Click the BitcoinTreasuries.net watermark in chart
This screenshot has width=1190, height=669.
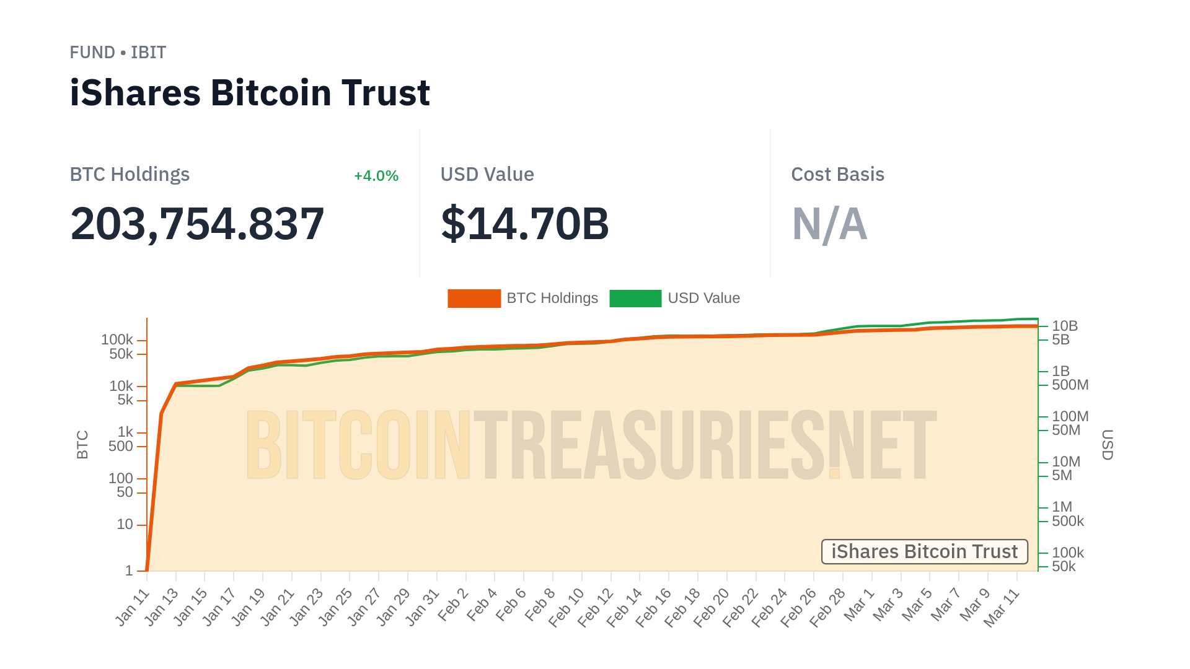591,445
